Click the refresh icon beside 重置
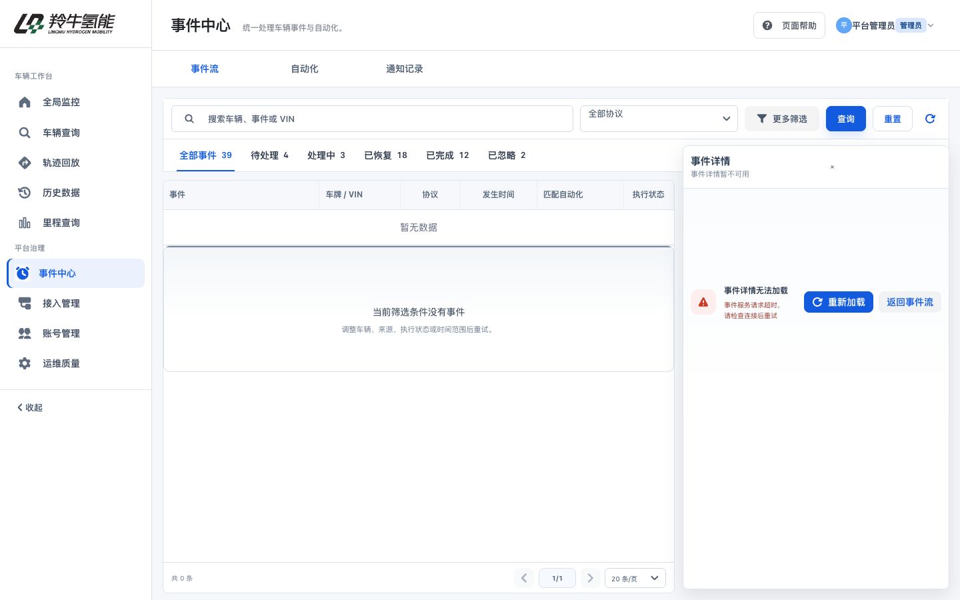 click(930, 119)
